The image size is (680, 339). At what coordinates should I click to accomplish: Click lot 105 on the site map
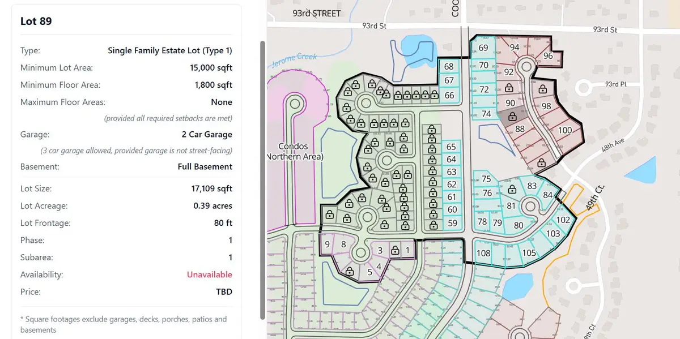pos(529,253)
